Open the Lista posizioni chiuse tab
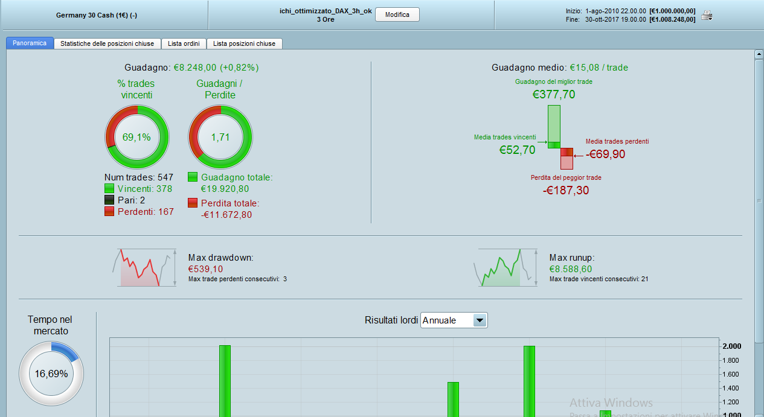This screenshot has height=417, width=764. tap(244, 43)
